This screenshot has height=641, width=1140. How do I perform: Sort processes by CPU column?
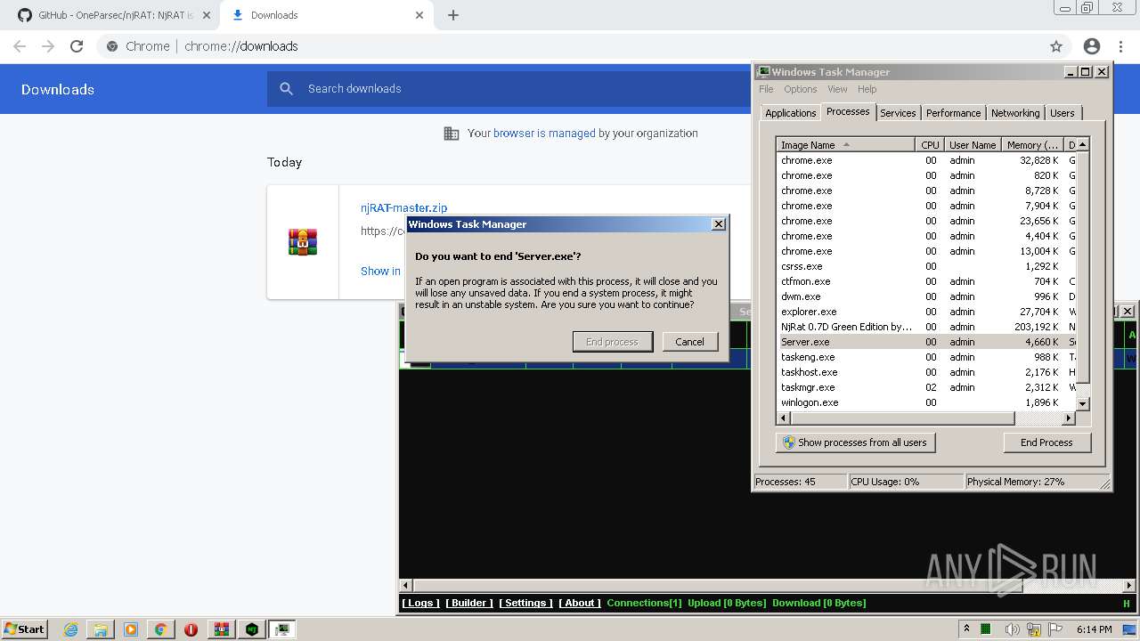tap(930, 145)
